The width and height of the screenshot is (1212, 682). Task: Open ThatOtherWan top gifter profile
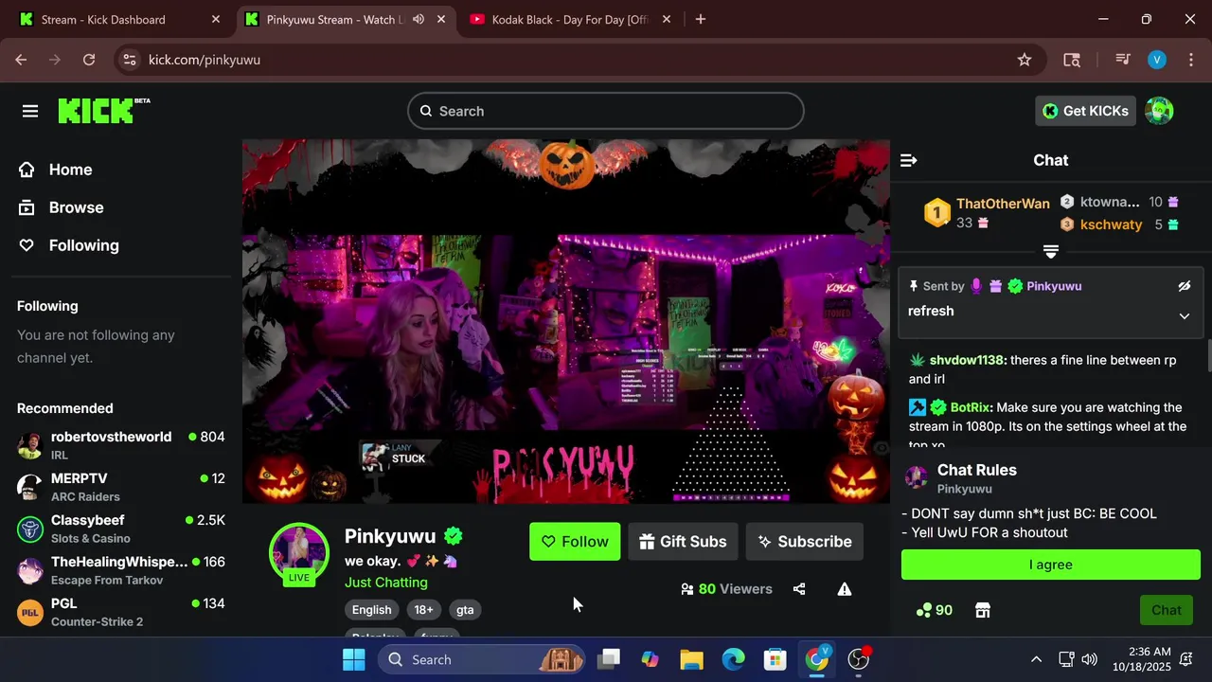pyautogui.click(x=1003, y=204)
